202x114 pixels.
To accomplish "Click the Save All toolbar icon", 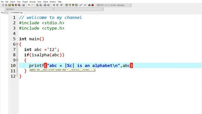I will [x=13, y=5].
